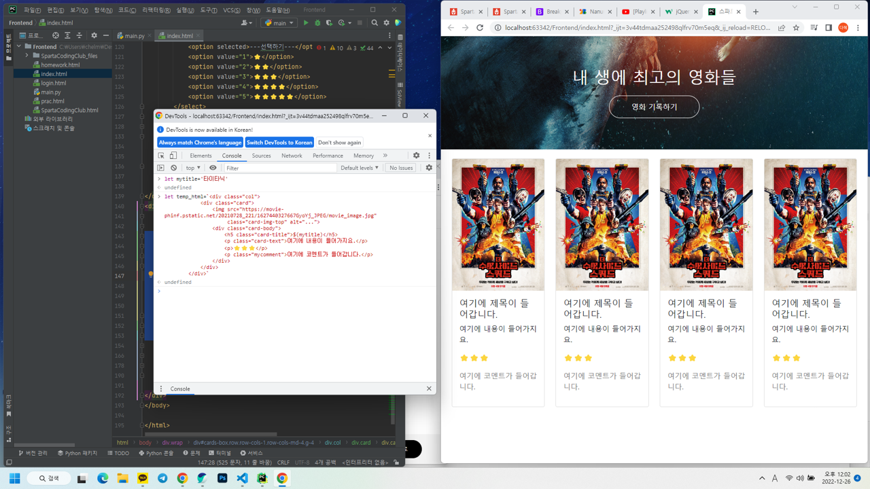Select prac.html in the project tree
Image resolution: width=870 pixels, height=489 pixels.
52,101
